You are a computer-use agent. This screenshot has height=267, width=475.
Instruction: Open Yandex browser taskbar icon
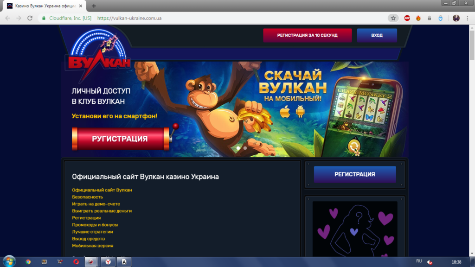pos(108,262)
